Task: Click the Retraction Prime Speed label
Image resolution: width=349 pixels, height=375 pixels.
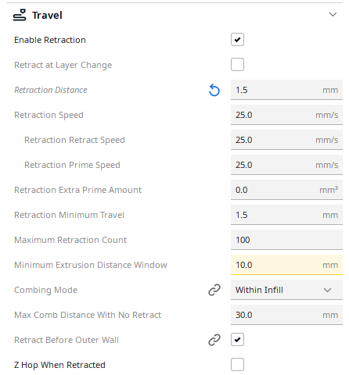Action: click(72, 165)
